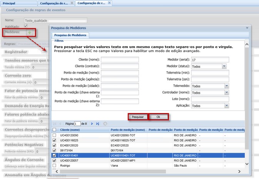This screenshot has height=179, width=259.
Task: Click the Pesquisar button
Action: 138,116
